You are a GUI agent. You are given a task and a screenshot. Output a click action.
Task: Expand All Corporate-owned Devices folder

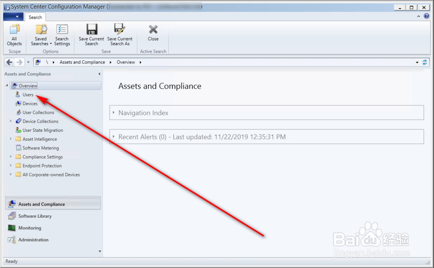[10, 174]
